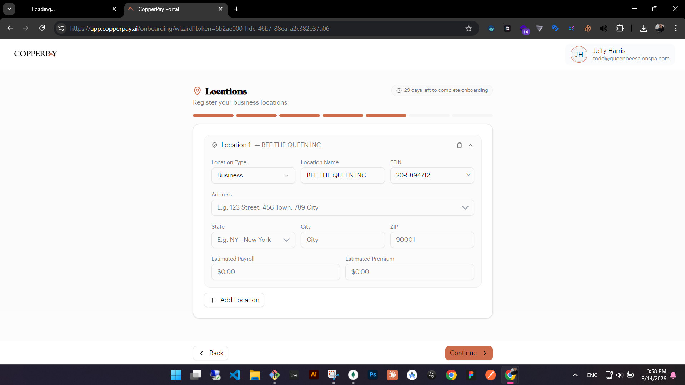
Task: Open Photoshop from the taskbar
Action: (372, 375)
